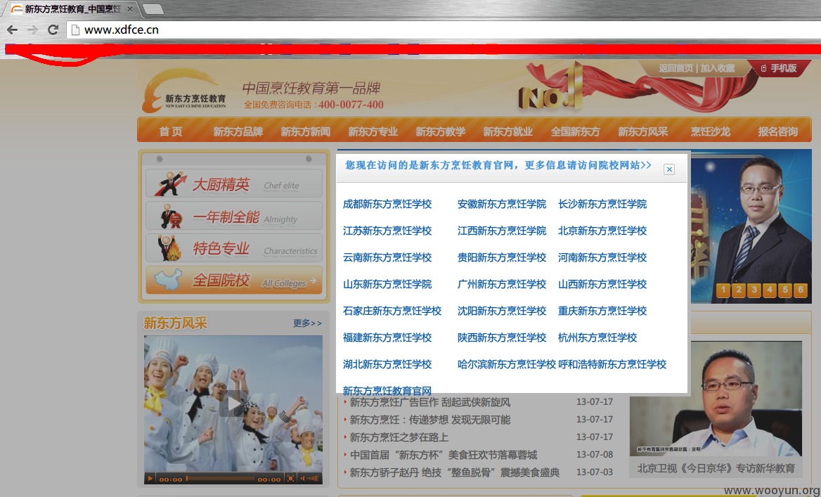Open 哈尔滨新东方烹饪学校 link

(x=506, y=364)
